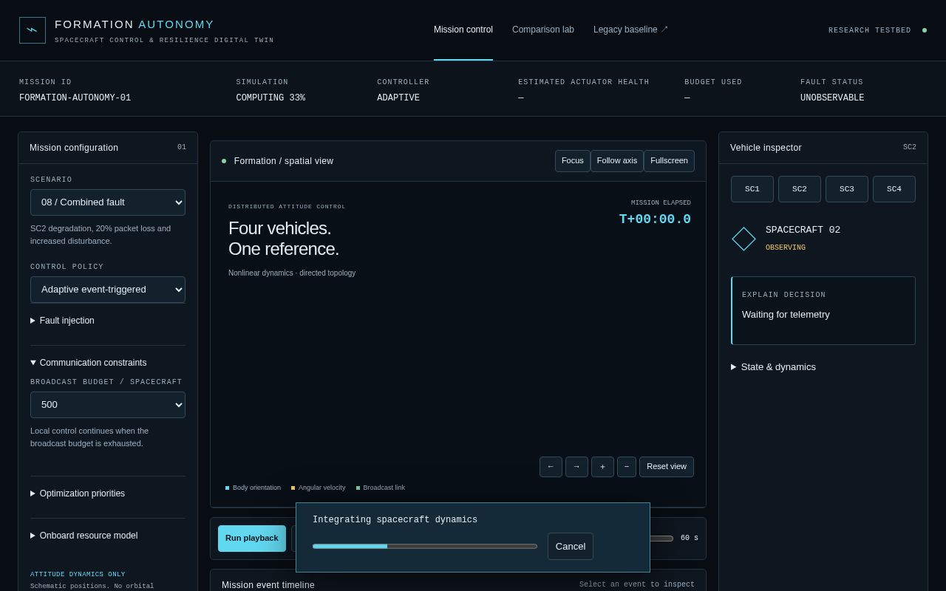This screenshot has height=591, width=946.
Task: Open the Scenario dropdown
Action: pyautogui.click(x=108, y=202)
